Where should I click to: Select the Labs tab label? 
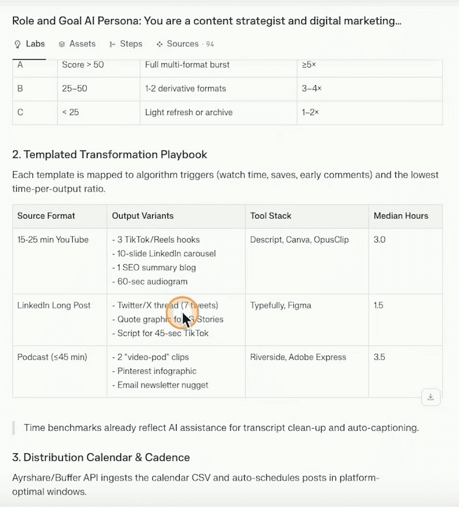pos(35,44)
